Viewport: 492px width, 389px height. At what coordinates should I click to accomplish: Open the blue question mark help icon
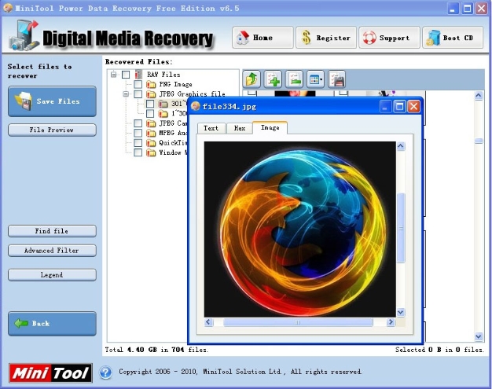point(106,372)
